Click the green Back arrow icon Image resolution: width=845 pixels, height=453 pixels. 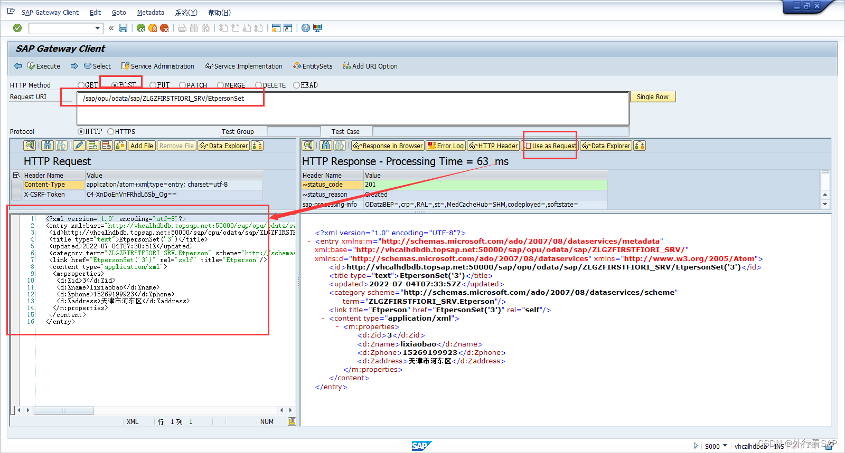click(141, 28)
